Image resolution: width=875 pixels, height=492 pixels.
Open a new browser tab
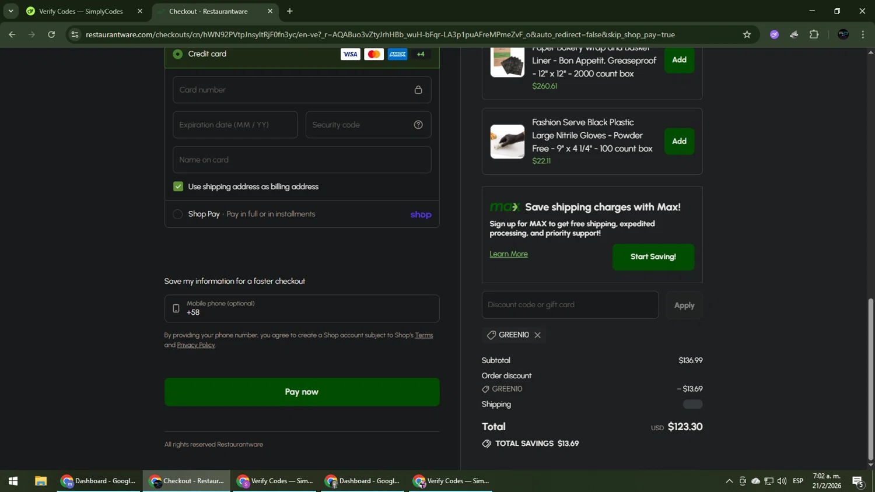coord(290,11)
